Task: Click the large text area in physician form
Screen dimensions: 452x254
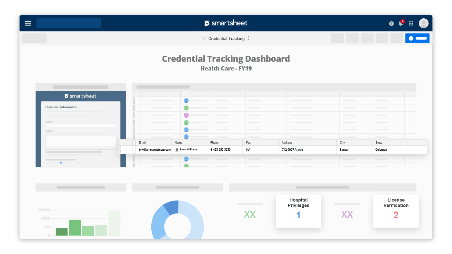Action: tap(81, 141)
